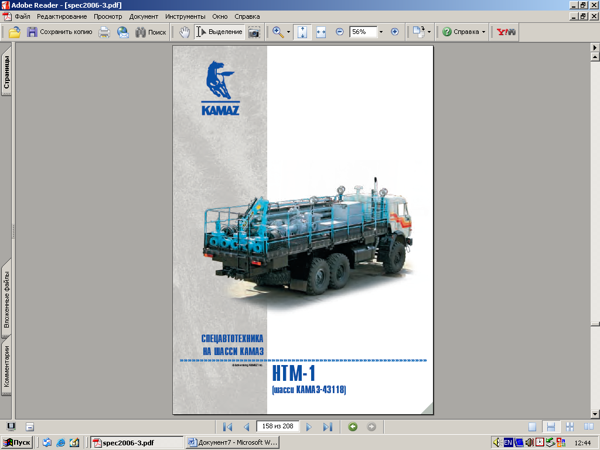The width and height of the screenshot is (600, 450).
Task: Open the Комментарии side panel tab
Action: pyautogui.click(x=6, y=367)
